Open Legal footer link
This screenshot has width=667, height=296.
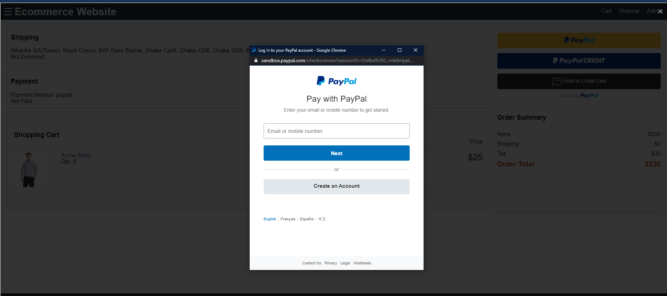point(345,263)
